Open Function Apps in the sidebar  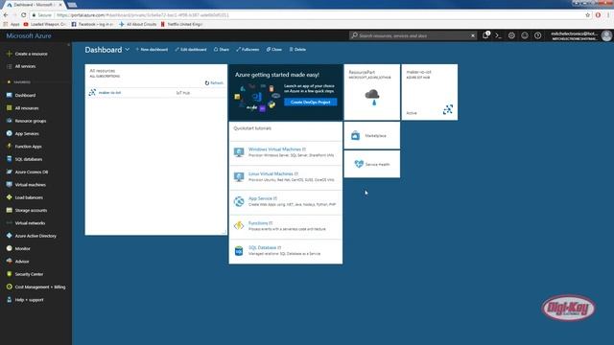coord(28,147)
